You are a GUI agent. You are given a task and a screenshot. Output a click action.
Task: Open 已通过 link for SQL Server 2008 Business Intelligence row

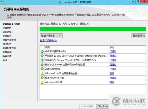[x=113, y=56]
